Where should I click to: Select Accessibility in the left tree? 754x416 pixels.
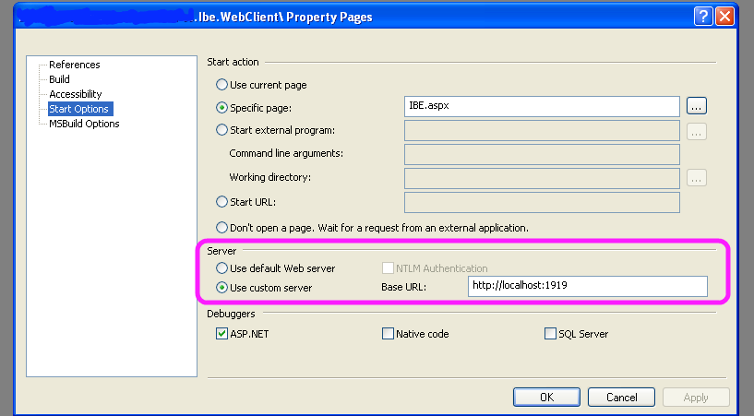pos(75,94)
